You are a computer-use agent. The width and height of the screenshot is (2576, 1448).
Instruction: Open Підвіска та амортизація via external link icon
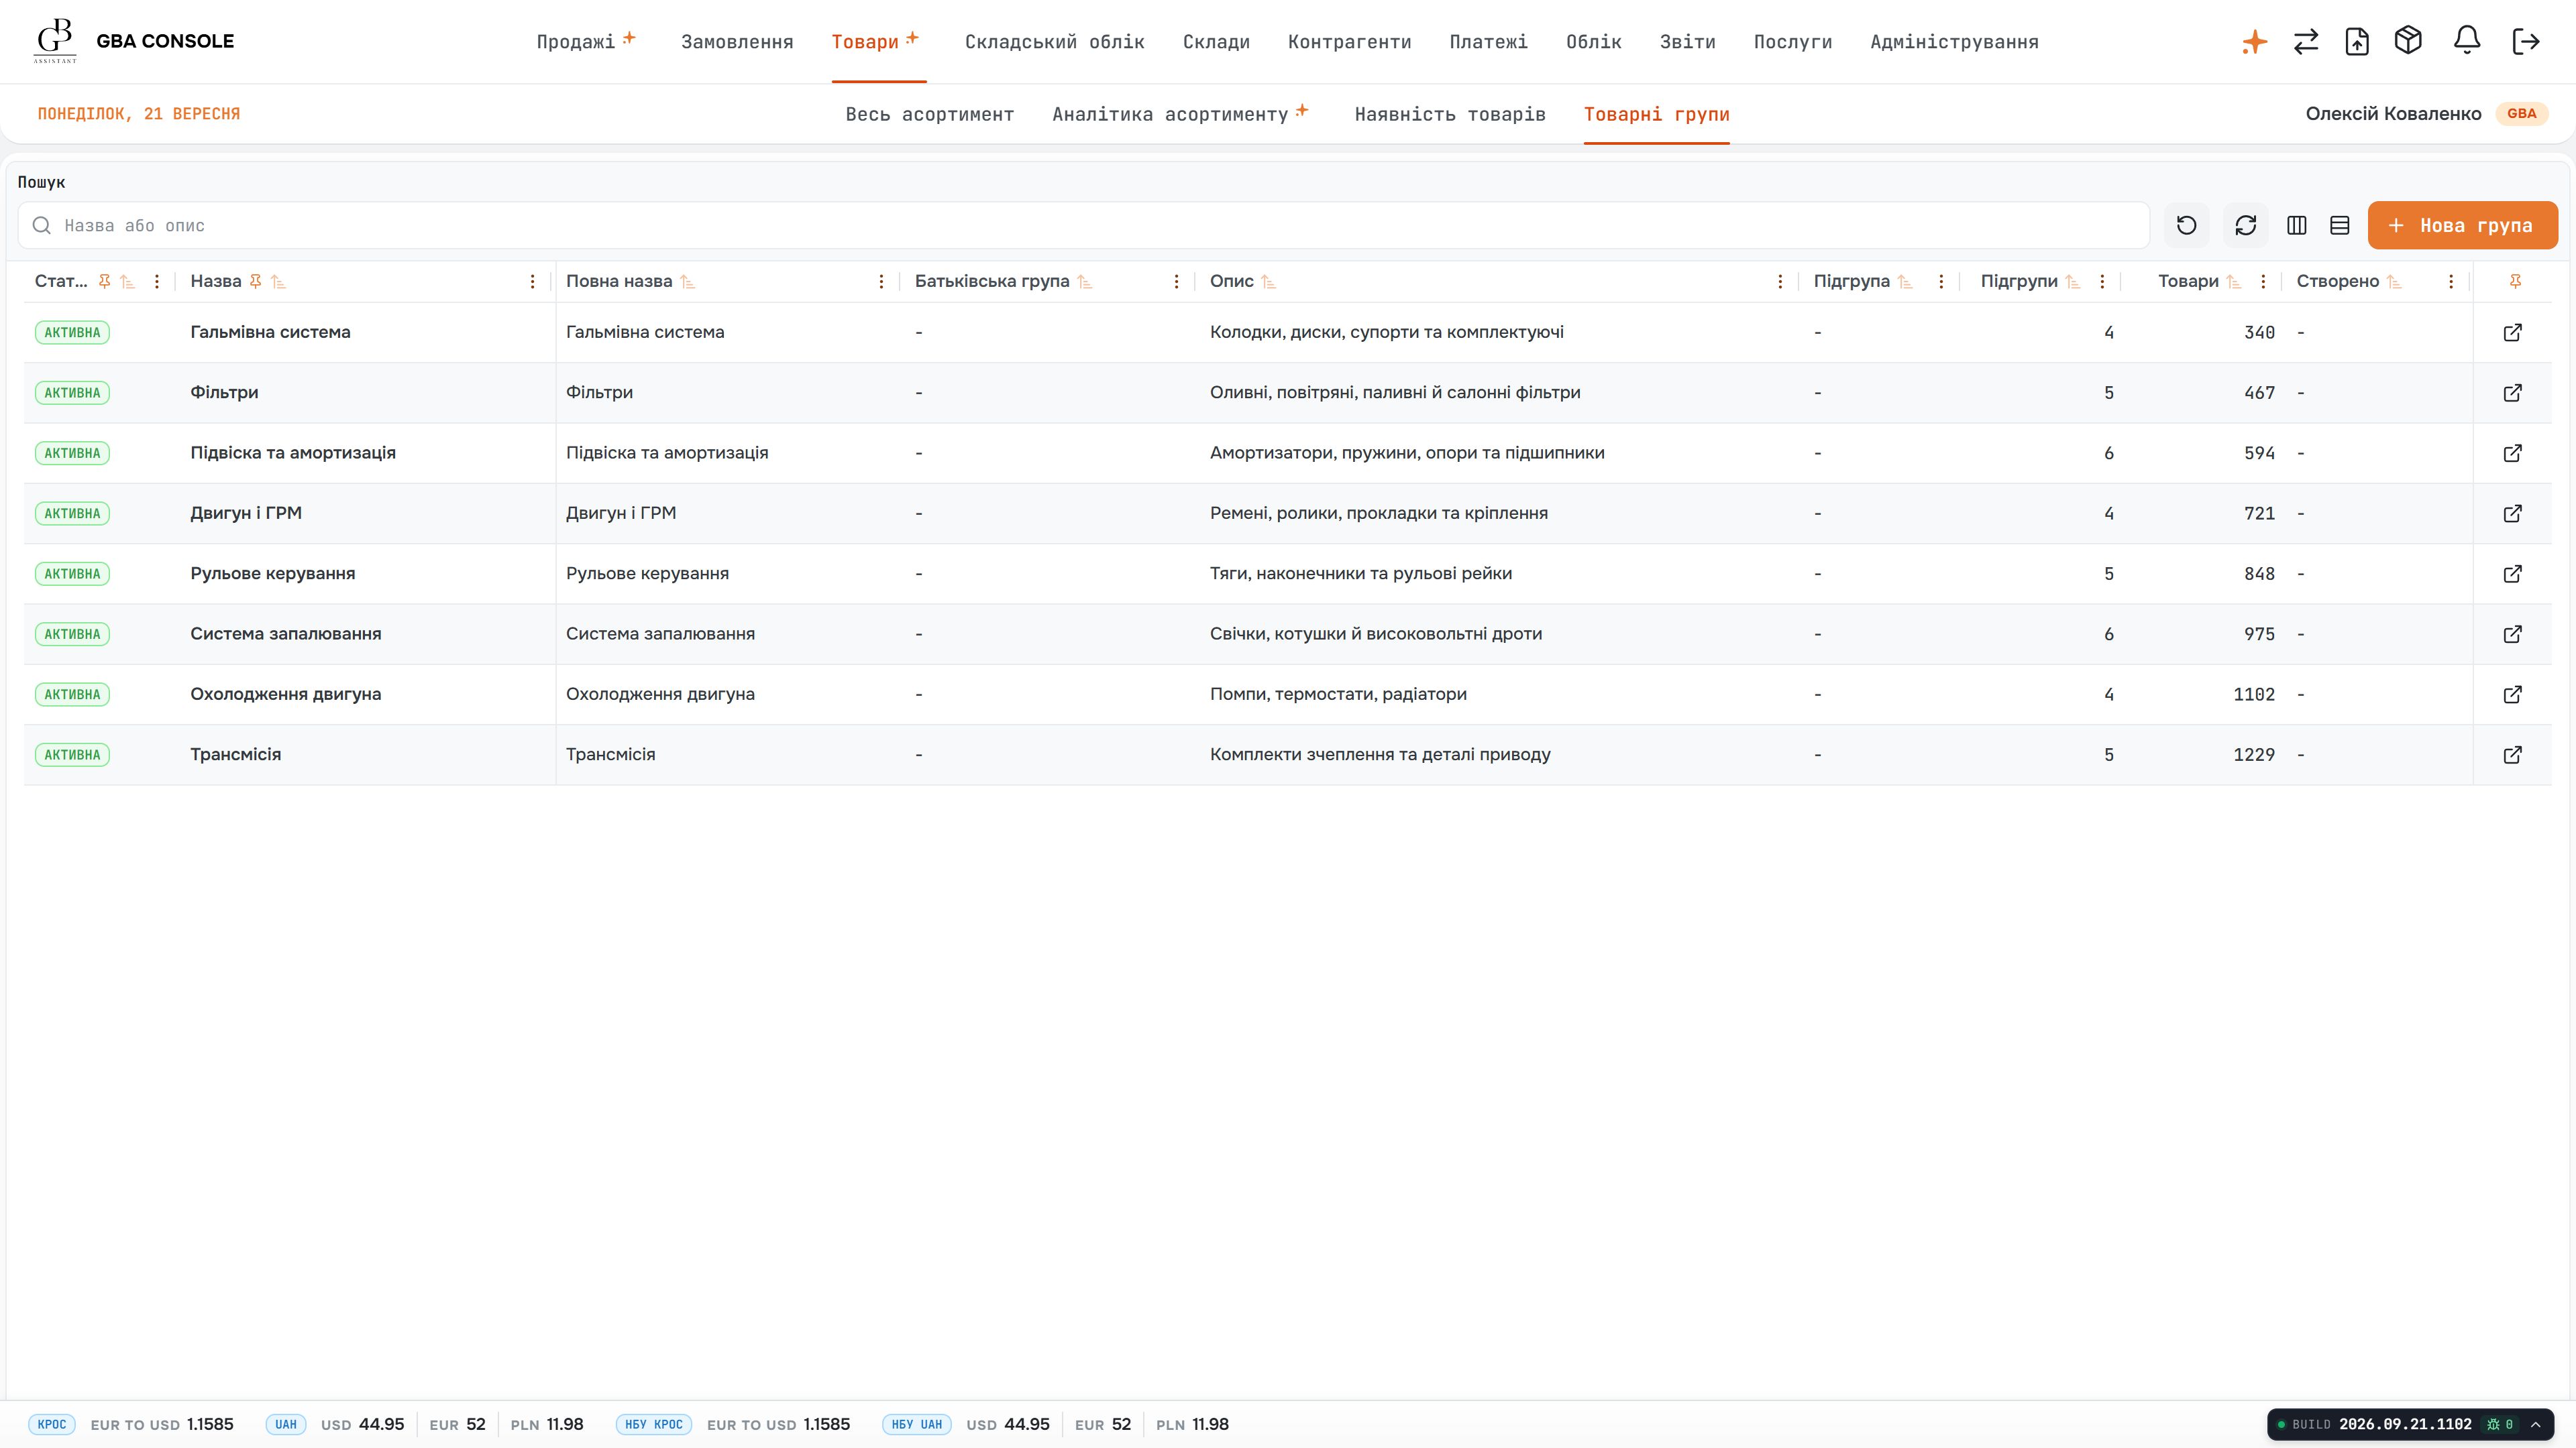(x=2512, y=454)
